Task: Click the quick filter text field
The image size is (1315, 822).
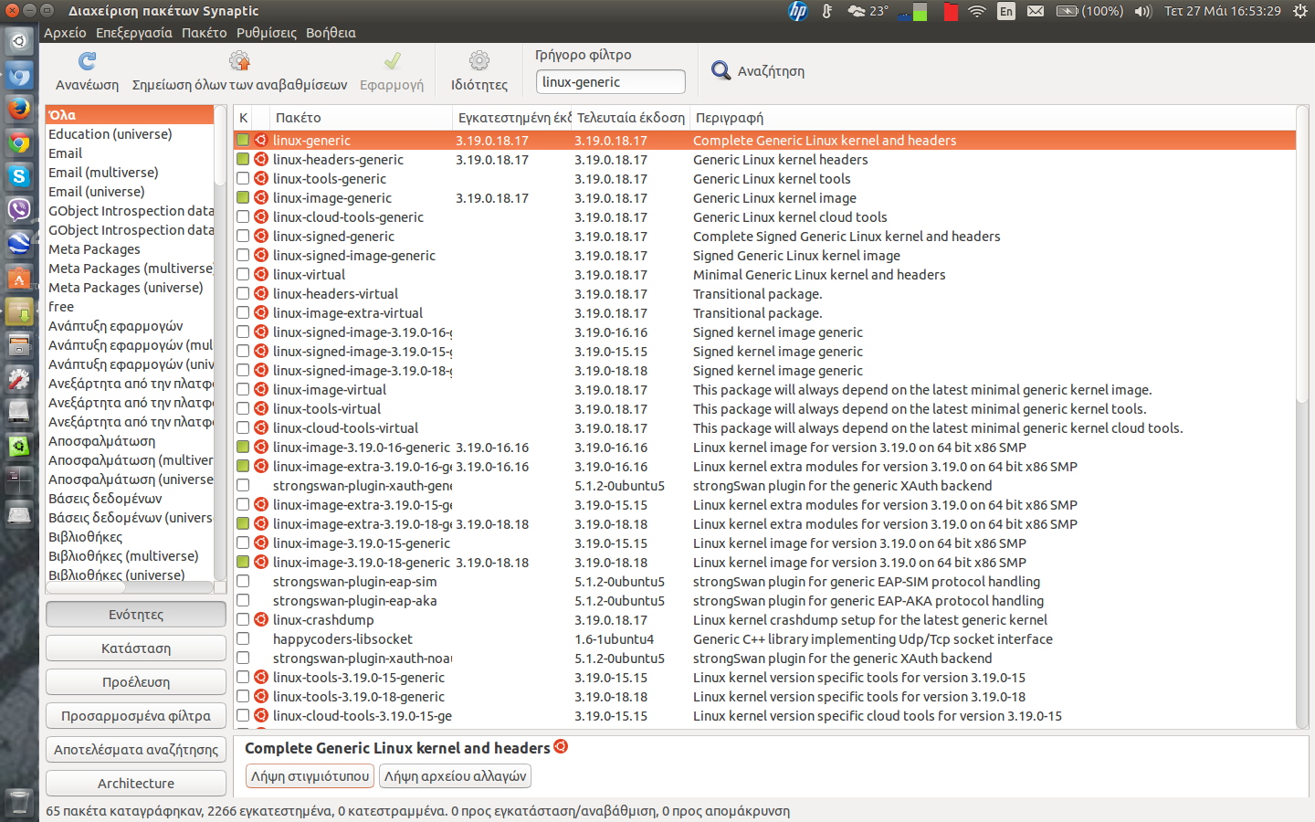Action: [x=610, y=82]
